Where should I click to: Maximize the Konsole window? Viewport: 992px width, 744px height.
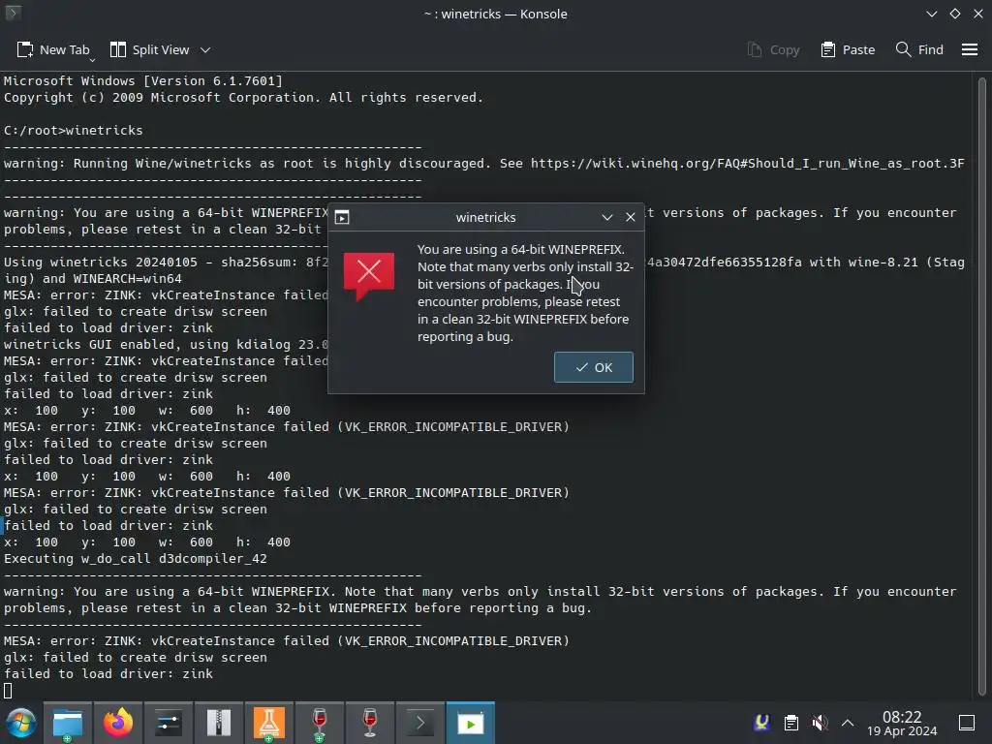click(954, 14)
